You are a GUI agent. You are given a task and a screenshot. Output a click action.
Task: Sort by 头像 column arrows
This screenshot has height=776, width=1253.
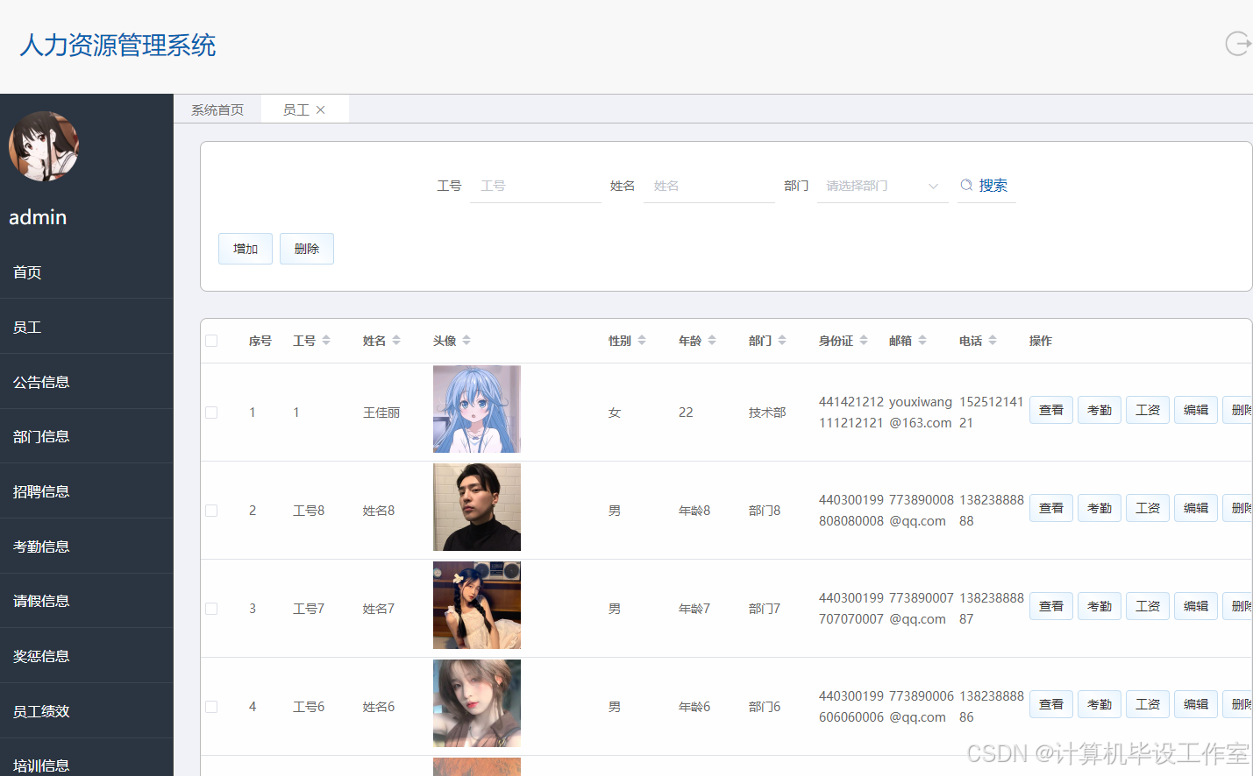coord(466,341)
